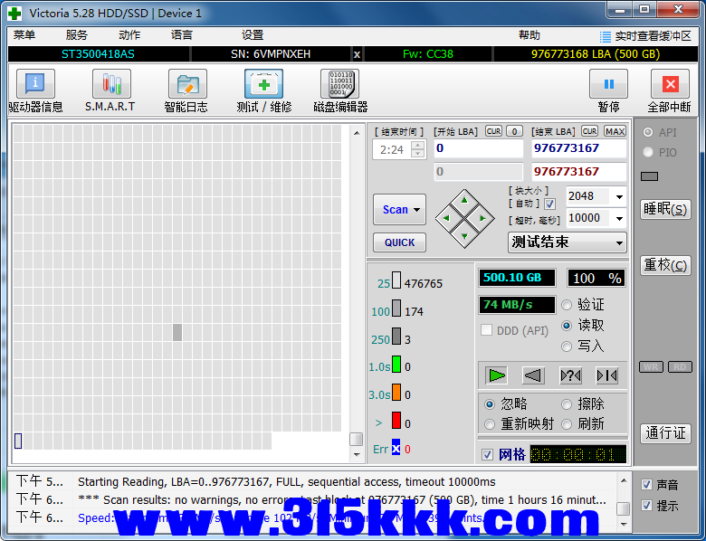The height and width of the screenshot is (541, 706).
Task: Open the S.M.A.R.T test tubes icon
Action: coord(111,84)
